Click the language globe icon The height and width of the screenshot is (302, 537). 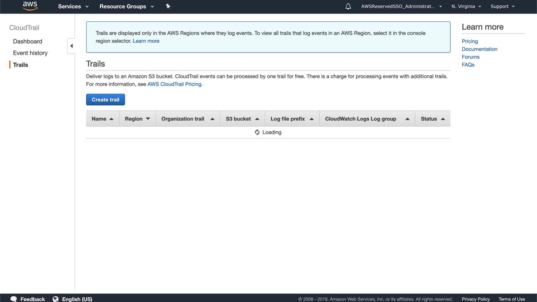click(55, 299)
